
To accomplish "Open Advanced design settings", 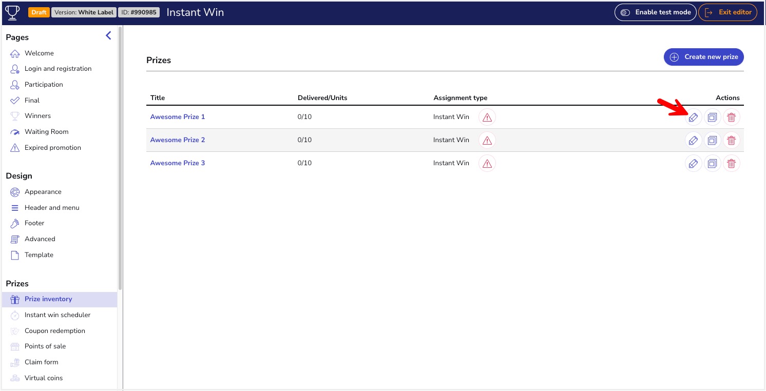I will (40, 239).
